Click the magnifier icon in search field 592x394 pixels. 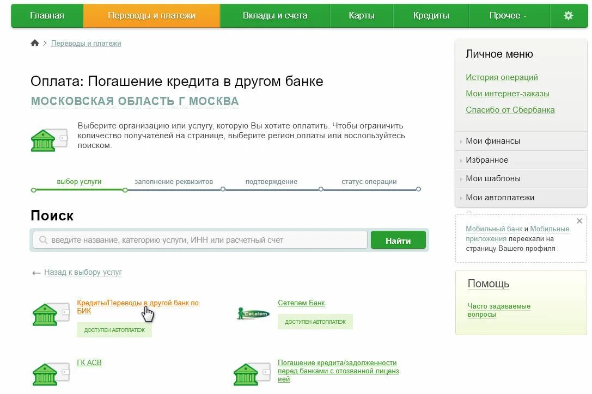tap(44, 240)
